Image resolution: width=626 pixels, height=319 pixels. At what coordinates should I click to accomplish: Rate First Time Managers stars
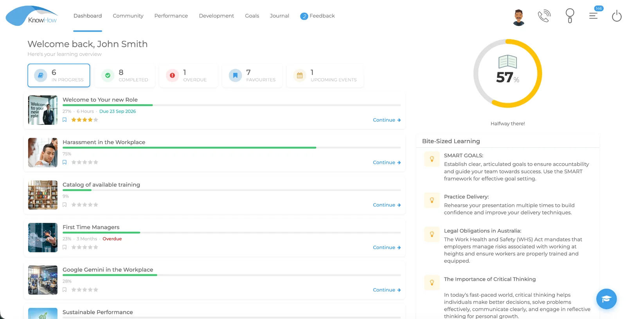85,247
